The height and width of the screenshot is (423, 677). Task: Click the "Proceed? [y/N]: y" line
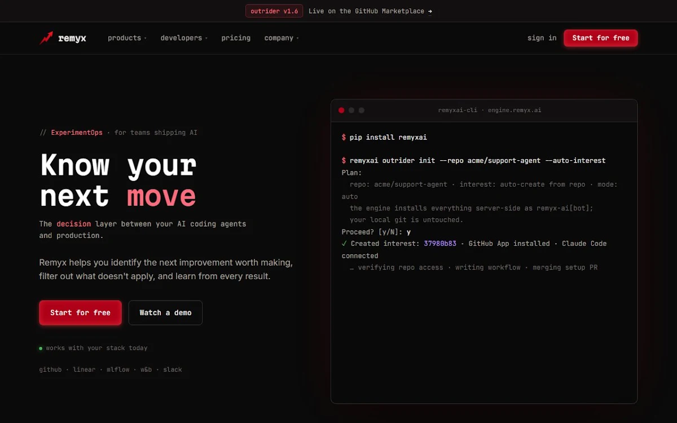tap(376, 232)
